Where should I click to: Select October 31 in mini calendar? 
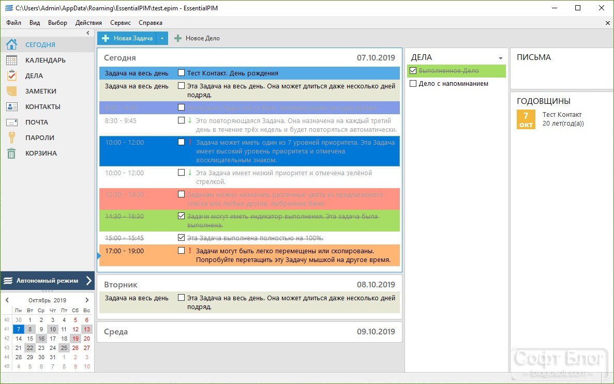52,357
